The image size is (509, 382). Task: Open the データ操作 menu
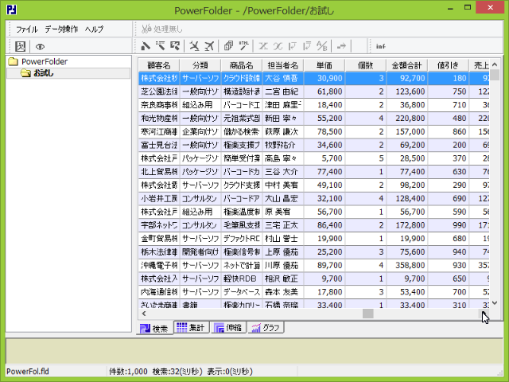click(x=61, y=29)
